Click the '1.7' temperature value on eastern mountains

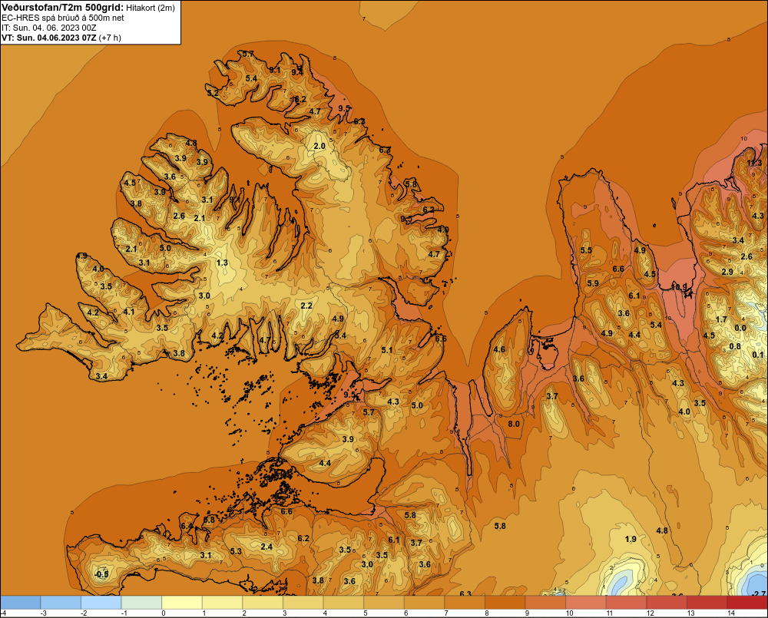pyautogui.click(x=721, y=319)
